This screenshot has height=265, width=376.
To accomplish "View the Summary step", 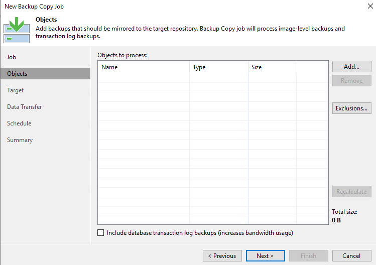I will click(20, 140).
